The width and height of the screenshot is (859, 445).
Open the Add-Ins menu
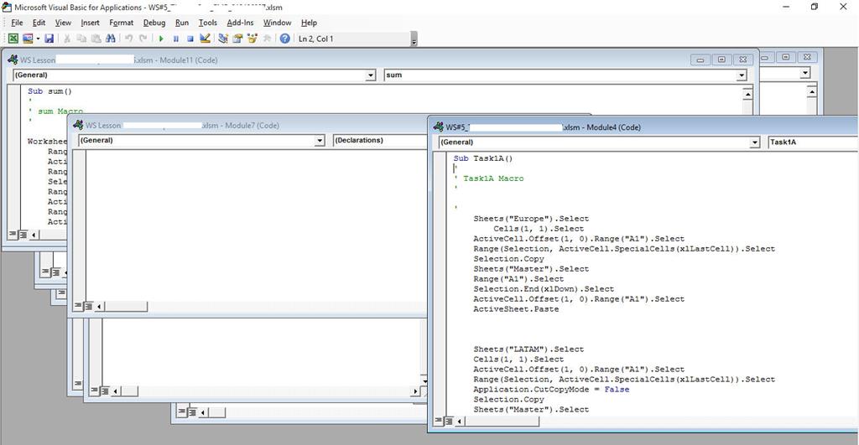[x=240, y=23]
